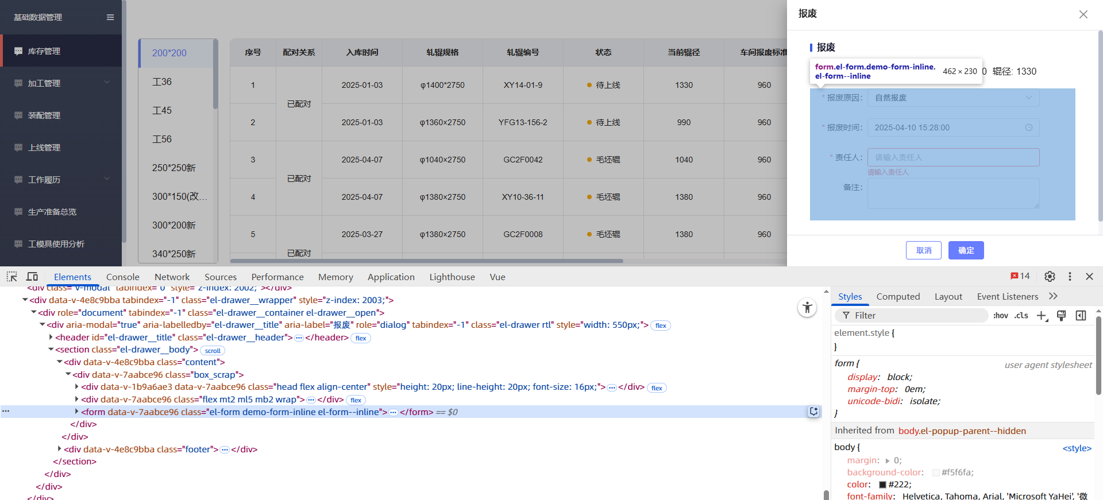Select the 工45 spec entry
1103x500 pixels.
[x=176, y=110]
